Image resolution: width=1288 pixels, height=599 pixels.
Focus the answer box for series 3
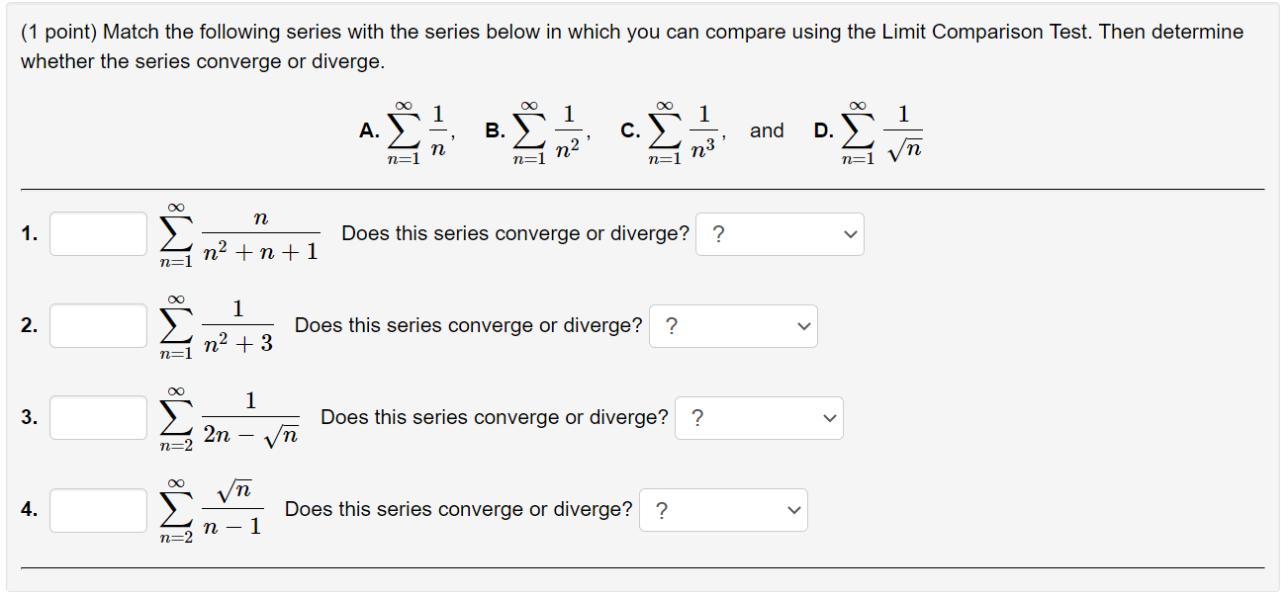[98, 417]
